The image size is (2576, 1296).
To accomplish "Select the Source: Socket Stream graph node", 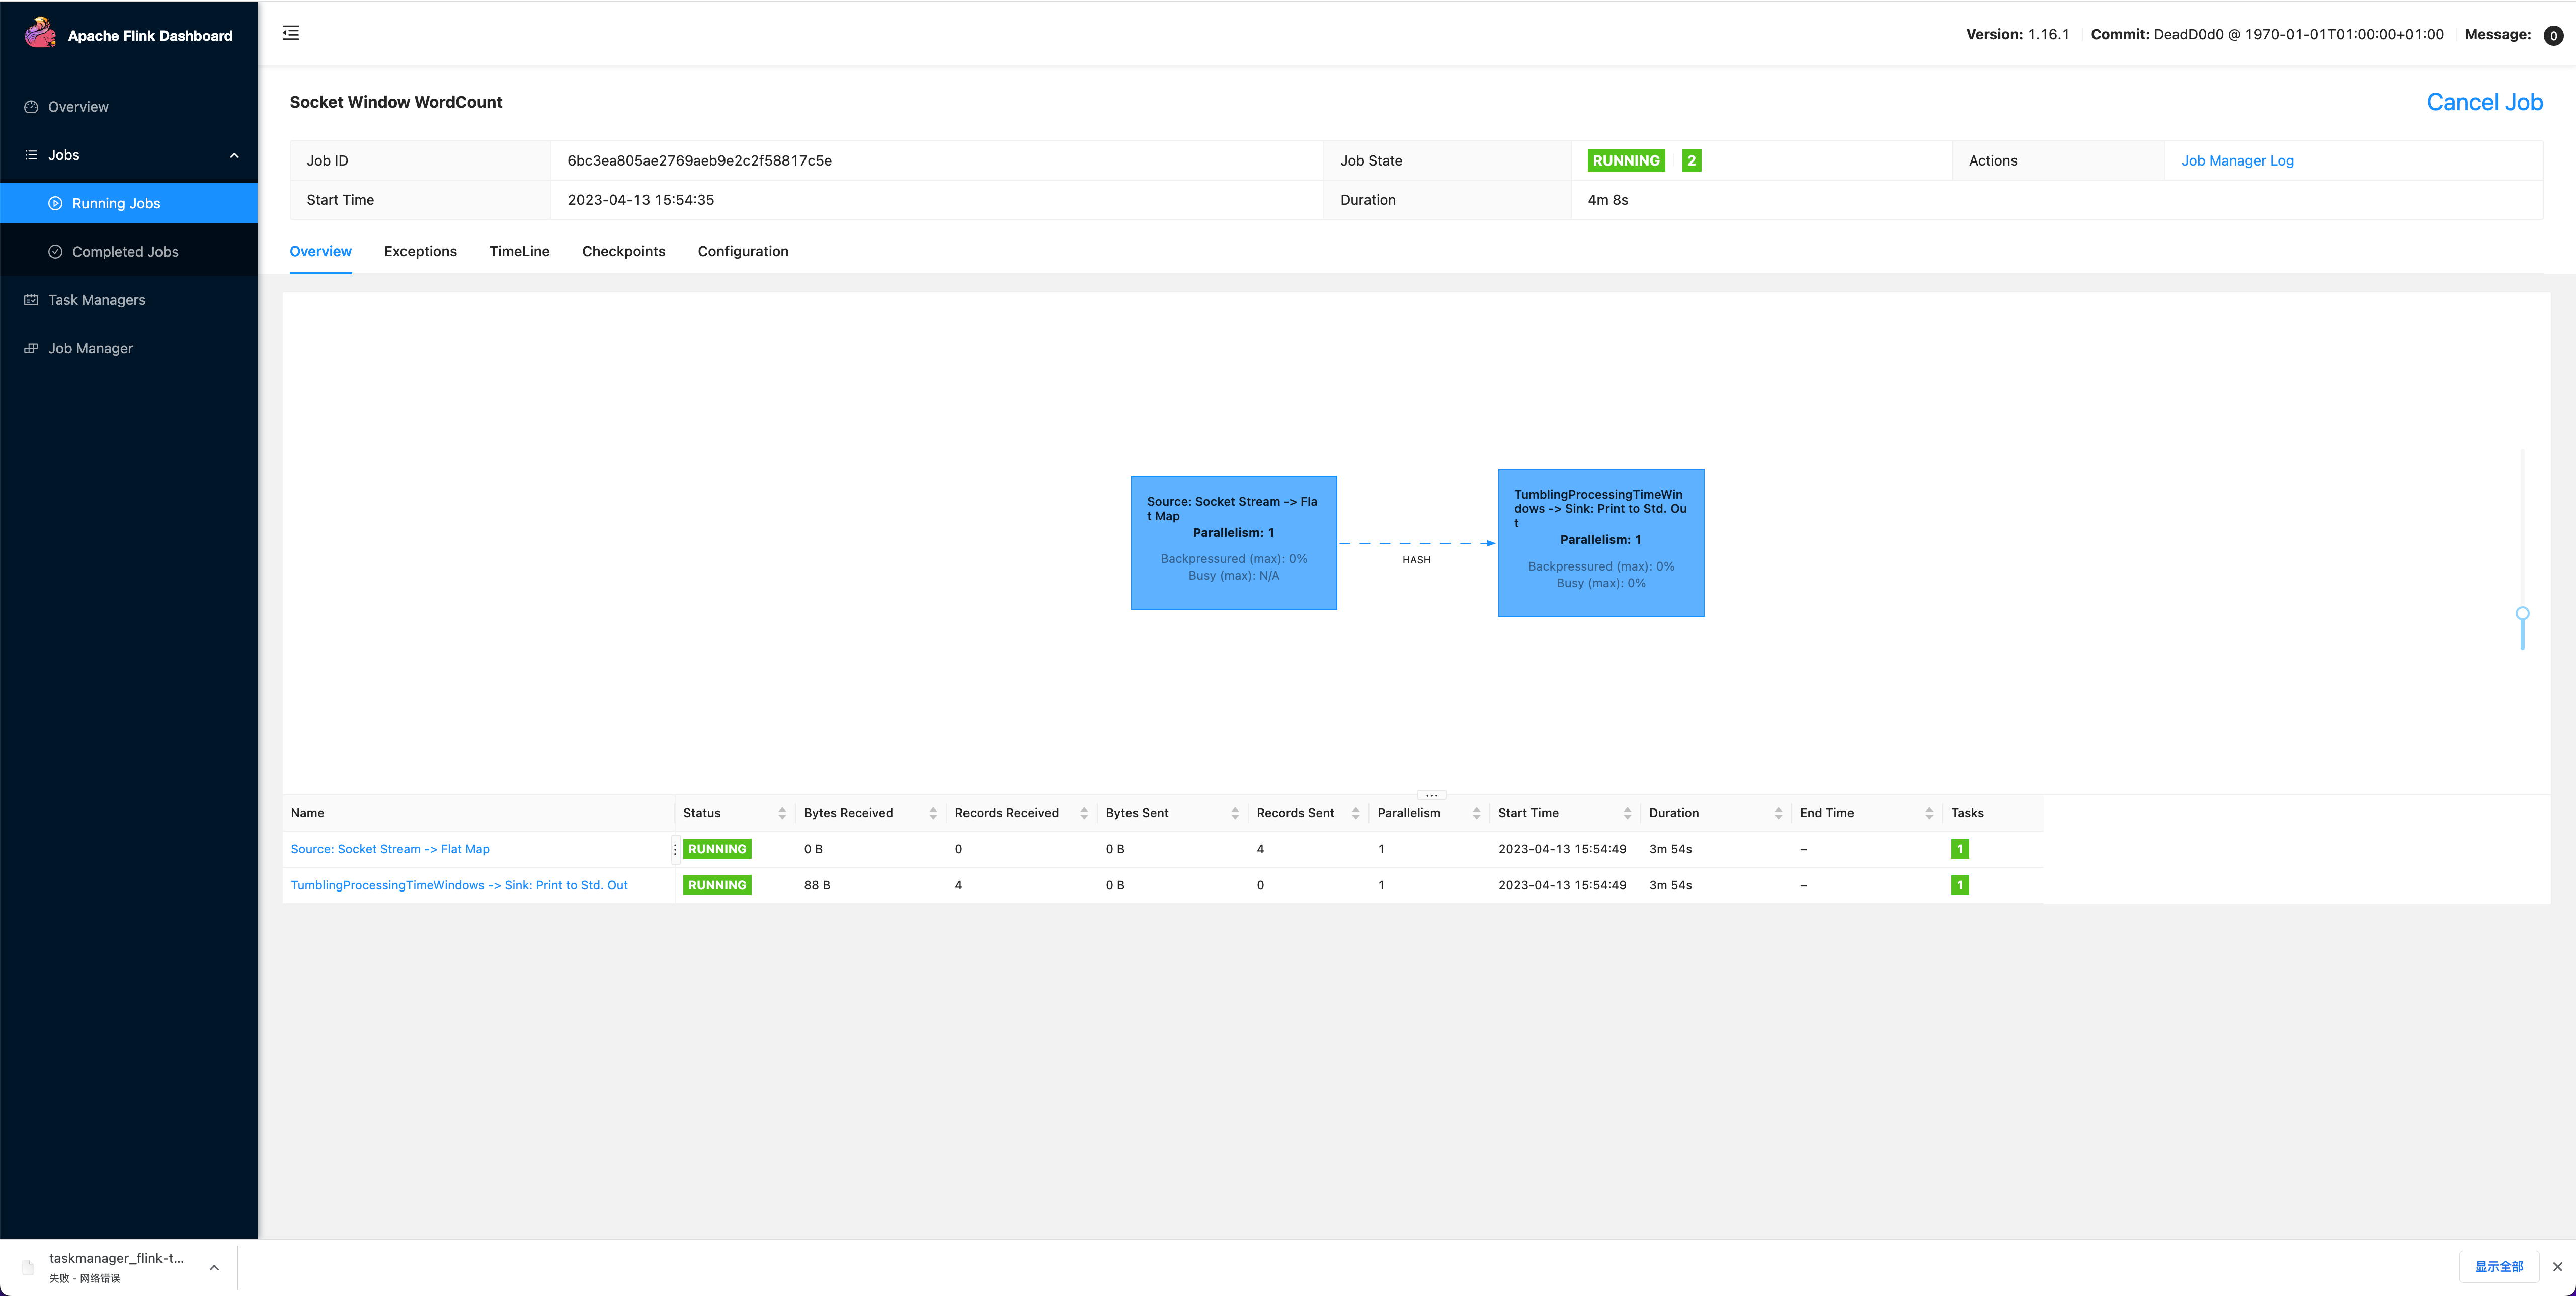I will 1233,542.
